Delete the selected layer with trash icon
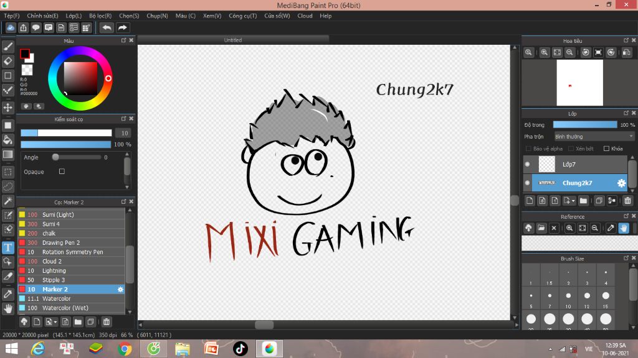This screenshot has width=638, height=358. (627, 201)
